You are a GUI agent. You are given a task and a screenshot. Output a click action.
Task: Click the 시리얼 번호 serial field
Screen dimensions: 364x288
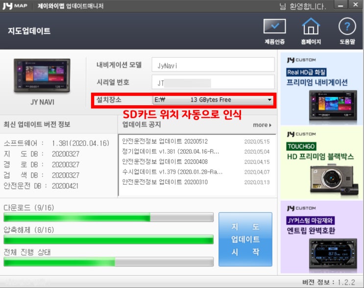[213, 82]
